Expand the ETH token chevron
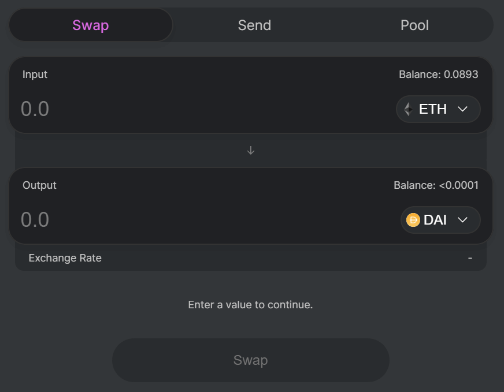504x392 pixels. (462, 109)
